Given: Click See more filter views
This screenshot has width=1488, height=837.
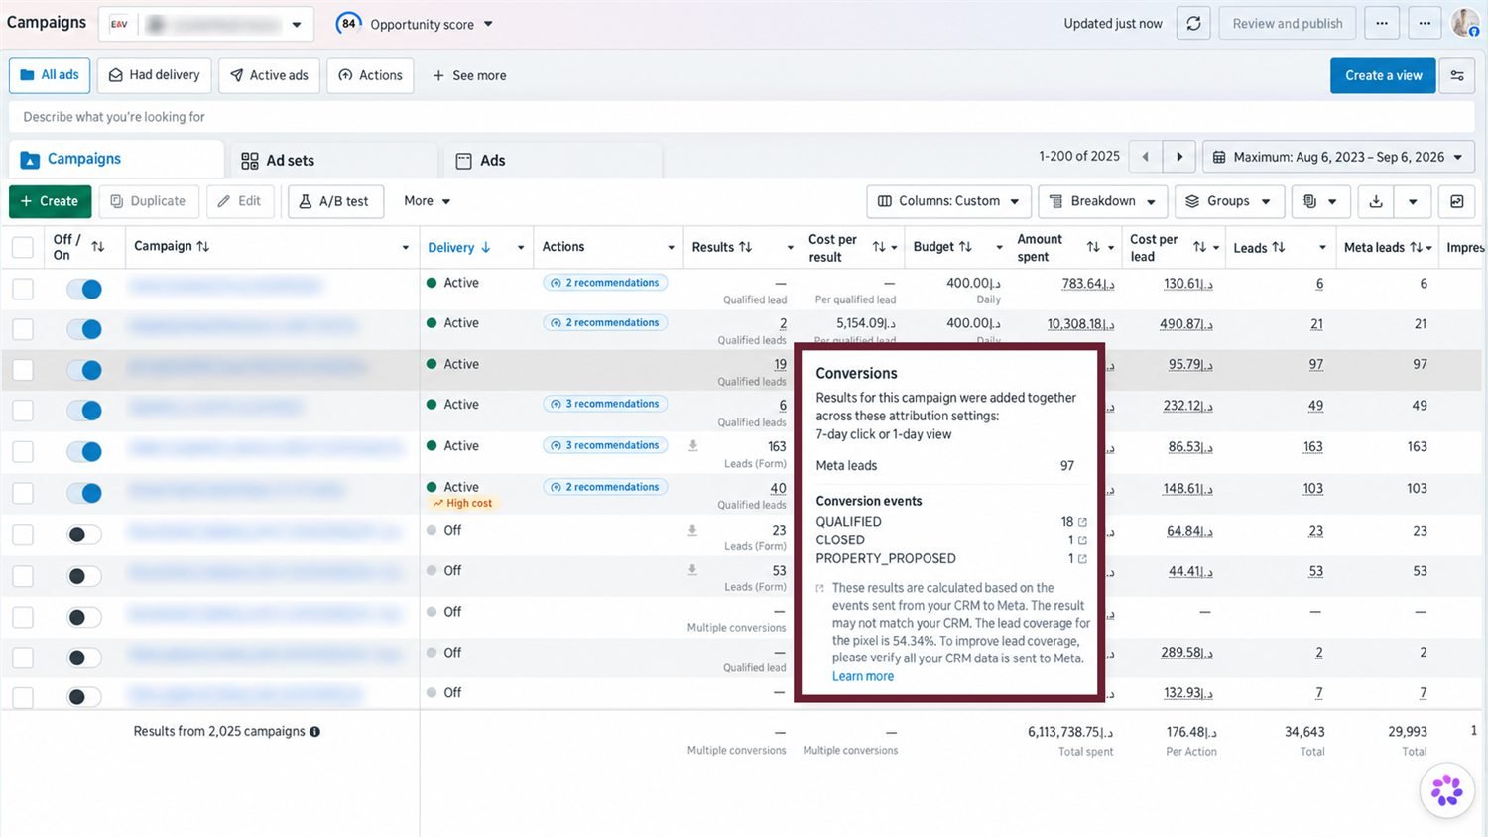Looking at the screenshot, I should tap(469, 75).
